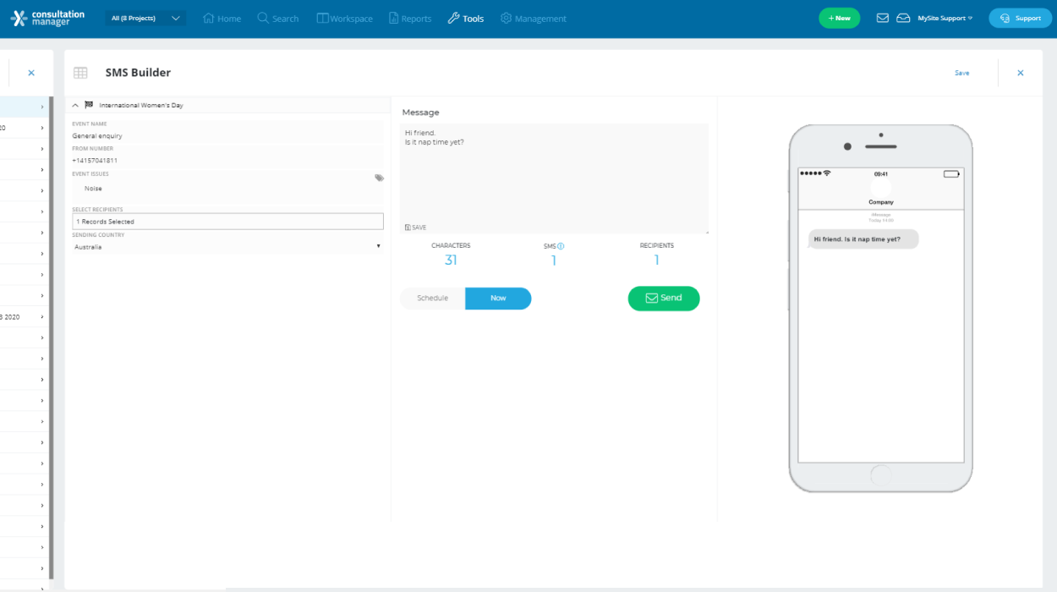1057x592 pixels.
Task: Select the Tools menu
Action: coord(465,19)
